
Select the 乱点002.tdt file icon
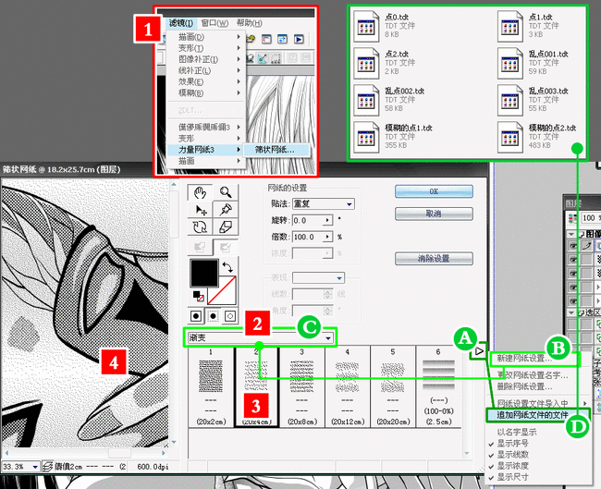pos(366,100)
